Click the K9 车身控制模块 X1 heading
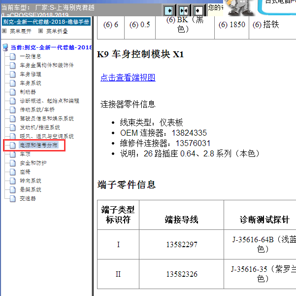The height and width of the screenshot is (296, 296). 140,54
